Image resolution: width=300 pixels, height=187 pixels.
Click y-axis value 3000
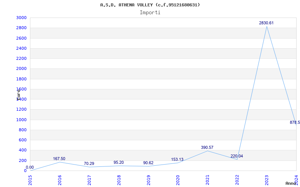pyautogui.click(x=21, y=18)
